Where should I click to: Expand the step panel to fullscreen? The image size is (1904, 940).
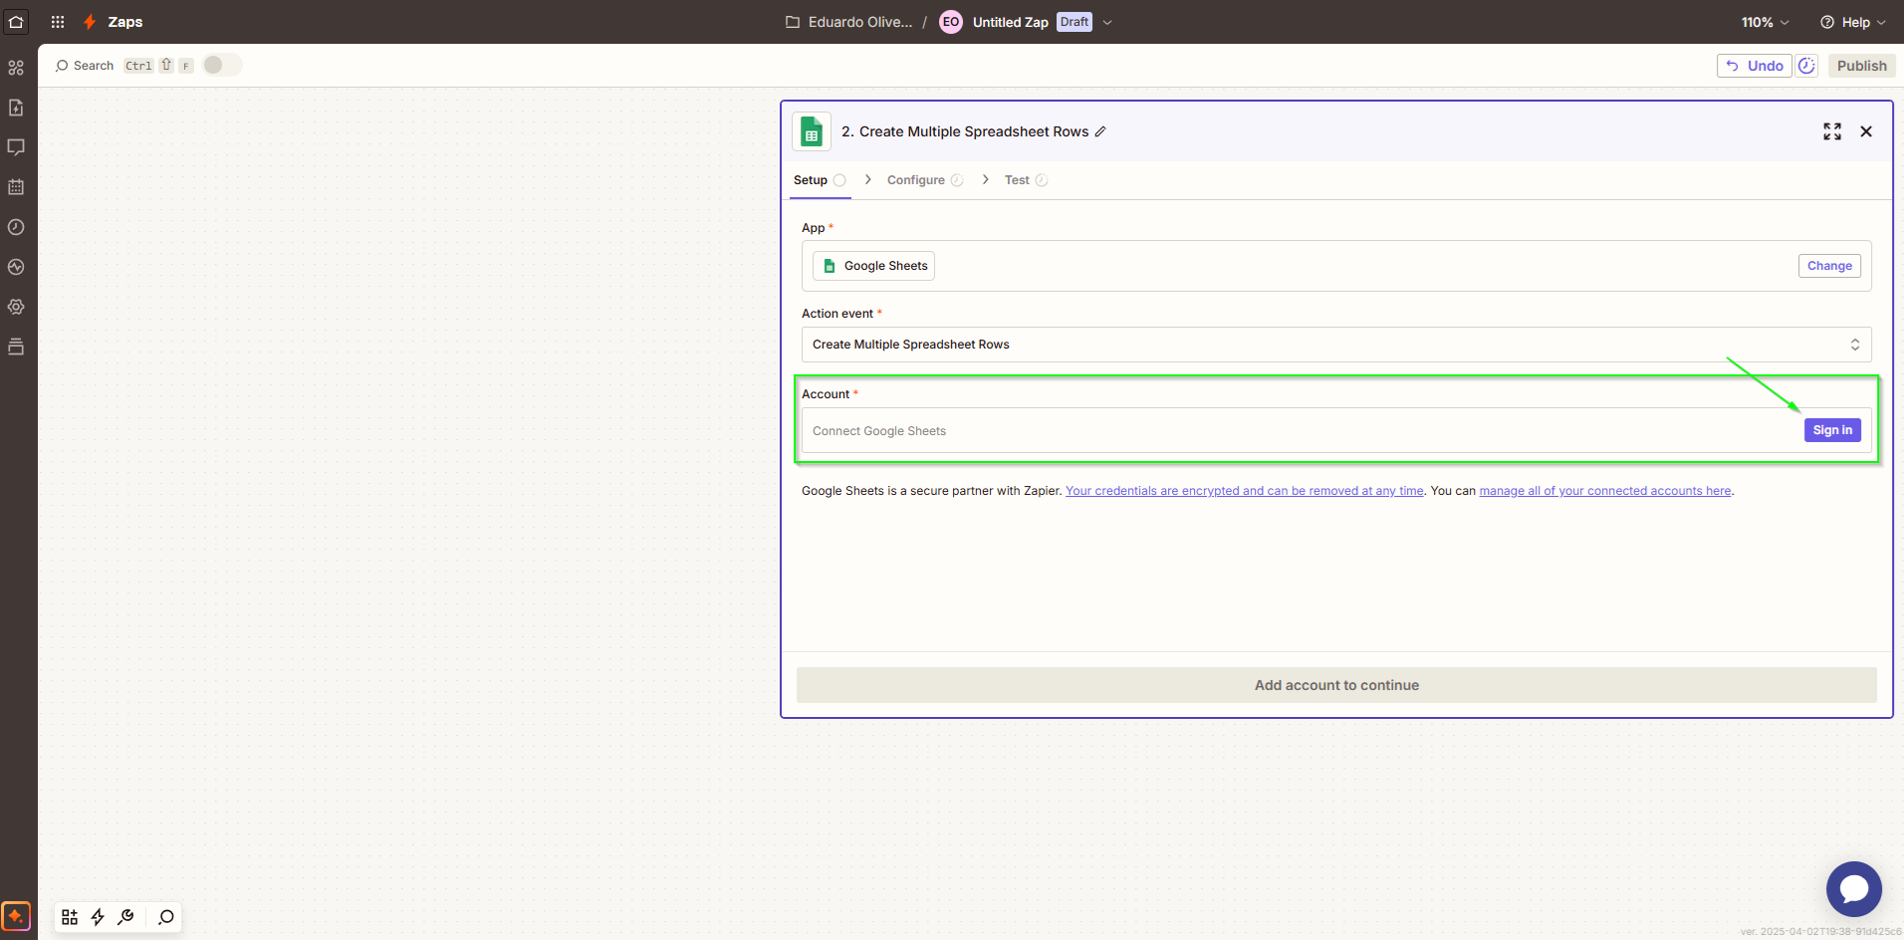[x=1832, y=131]
